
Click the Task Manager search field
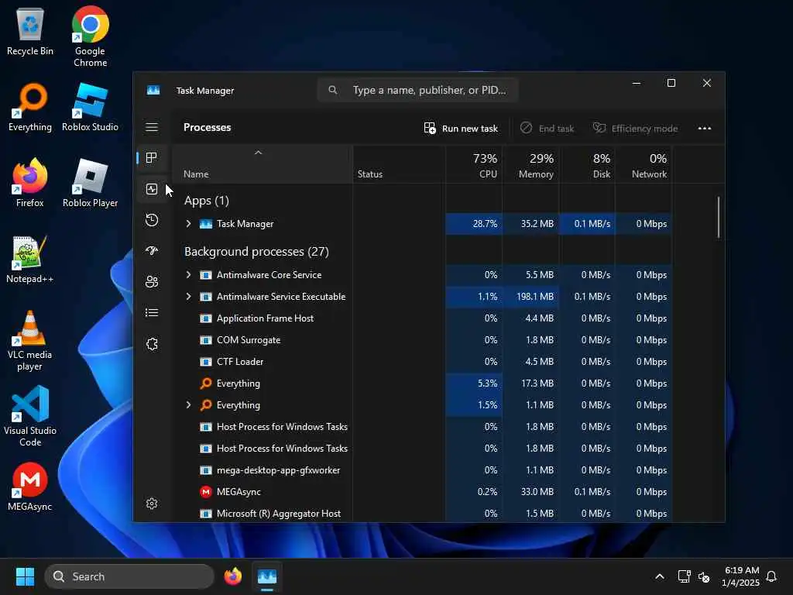[x=417, y=90]
